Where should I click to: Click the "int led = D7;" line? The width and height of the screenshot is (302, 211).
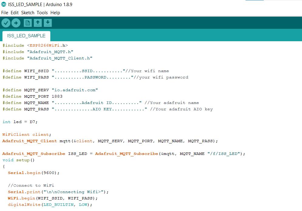tap(20, 122)
